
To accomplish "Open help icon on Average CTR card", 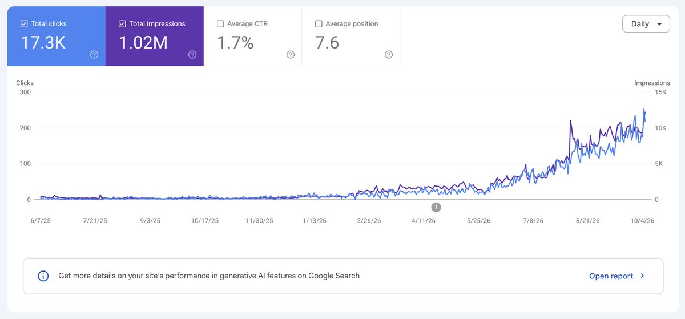I will click(x=291, y=55).
